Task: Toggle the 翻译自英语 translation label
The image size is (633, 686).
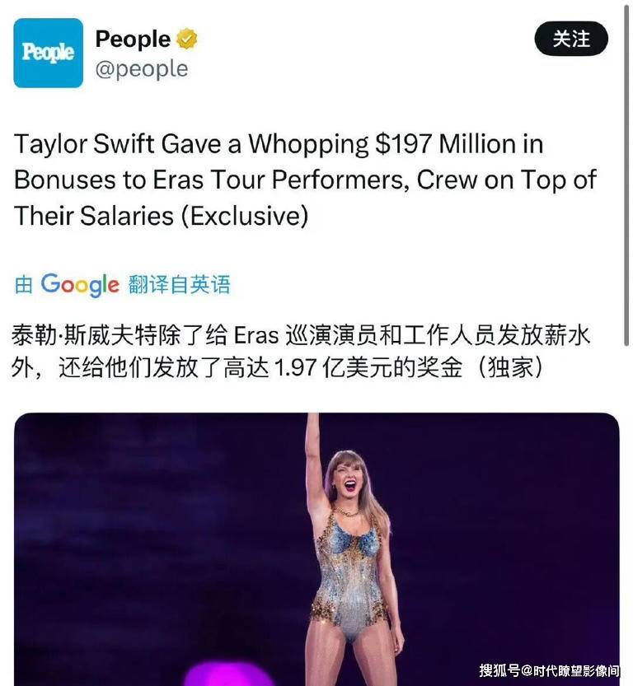Action: click(179, 285)
